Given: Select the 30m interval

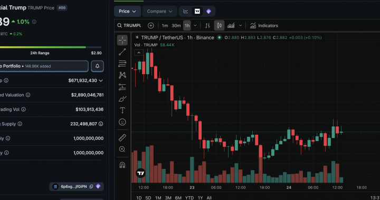Looking at the screenshot, I should tap(176, 26).
